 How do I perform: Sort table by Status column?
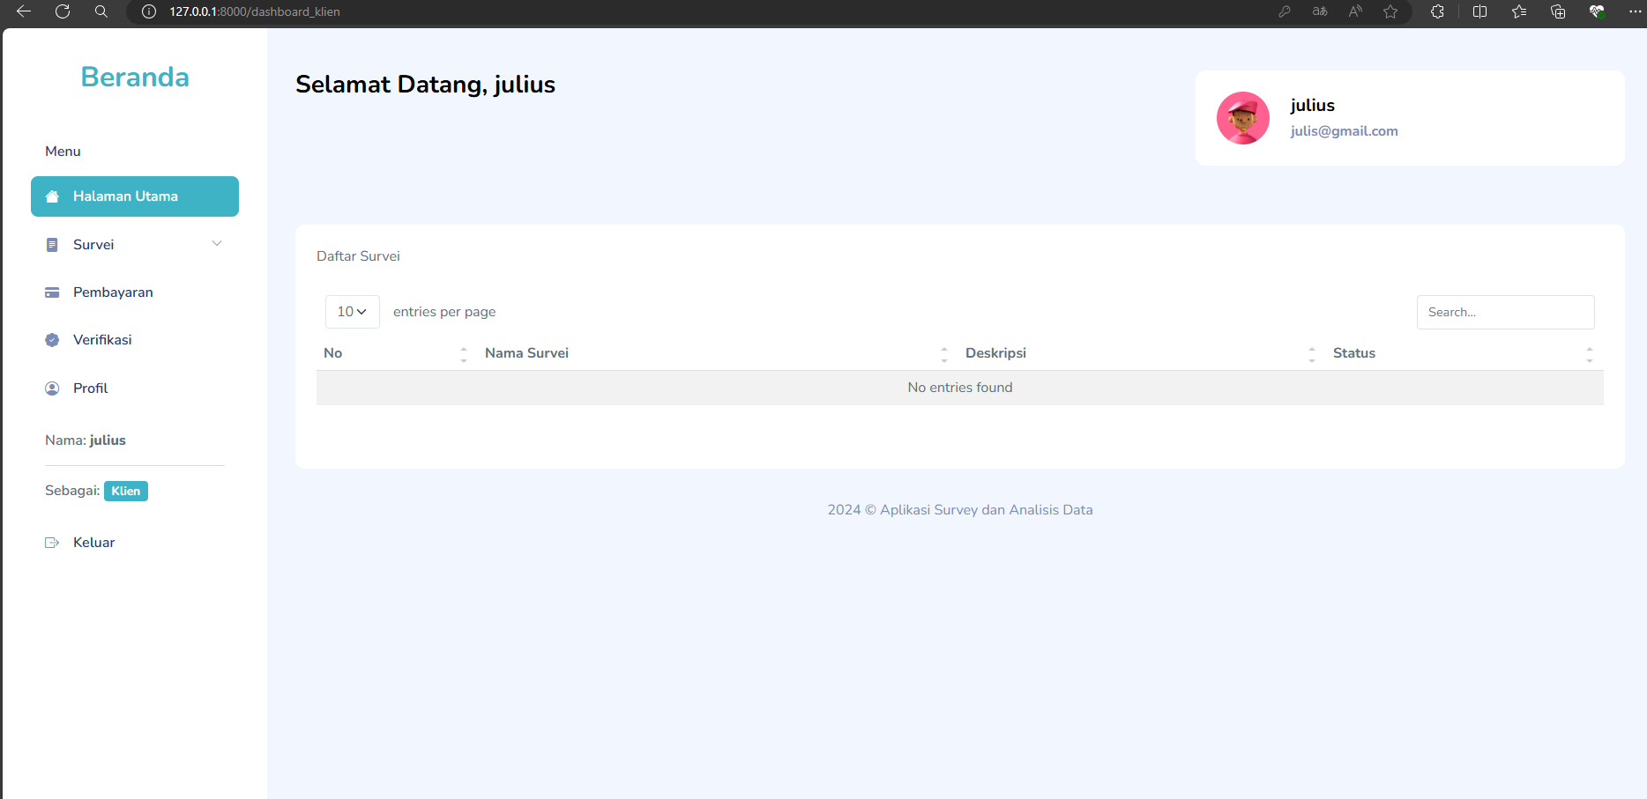tap(1353, 353)
